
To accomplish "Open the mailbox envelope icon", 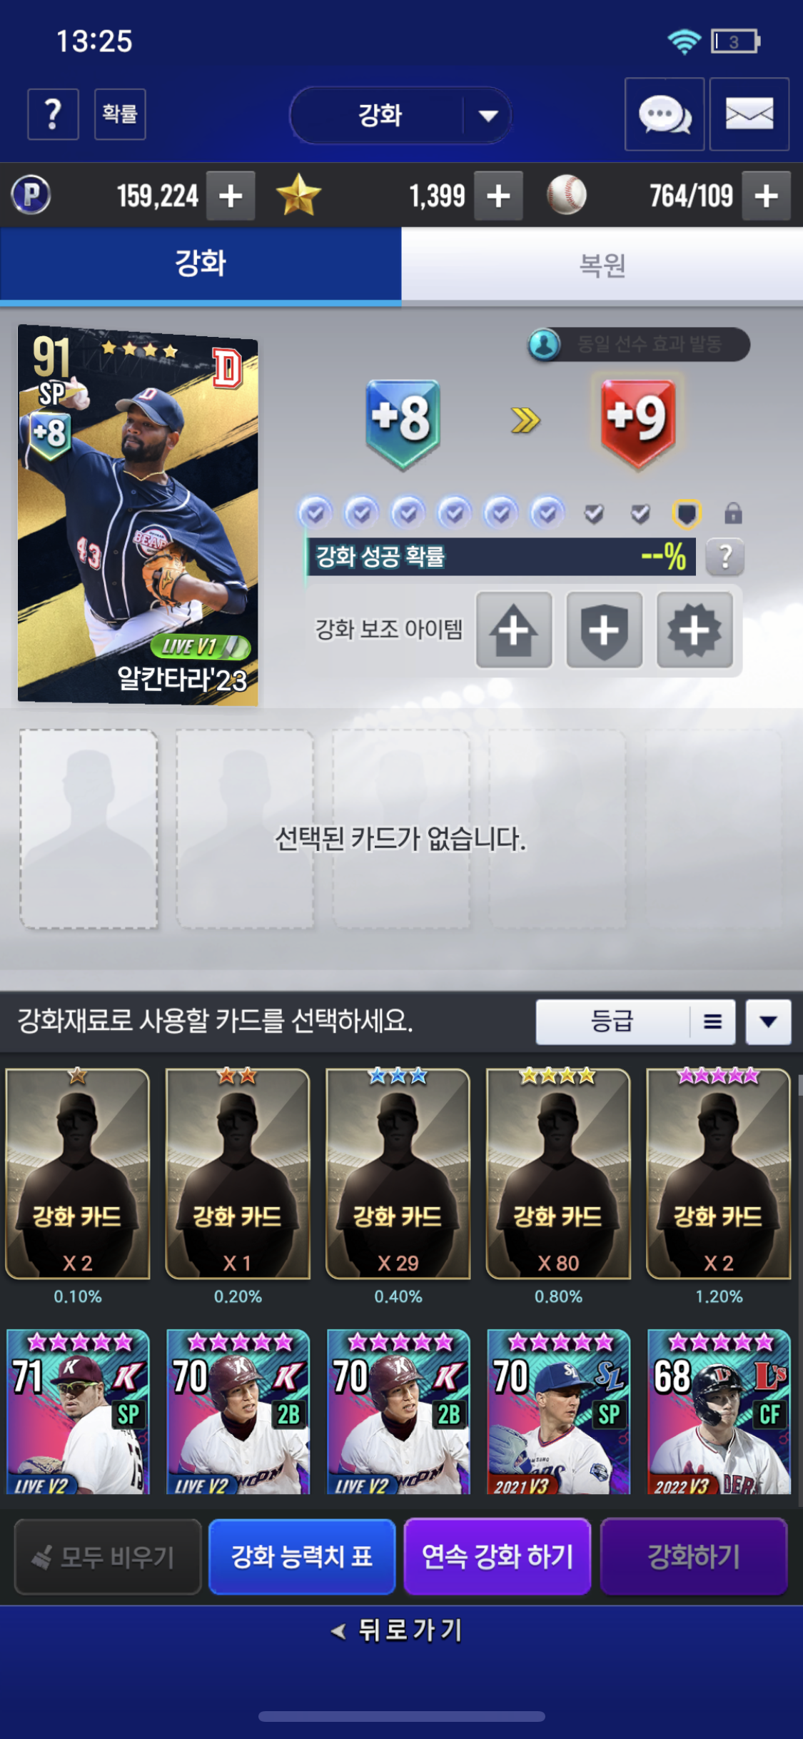I will coord(749,114).
